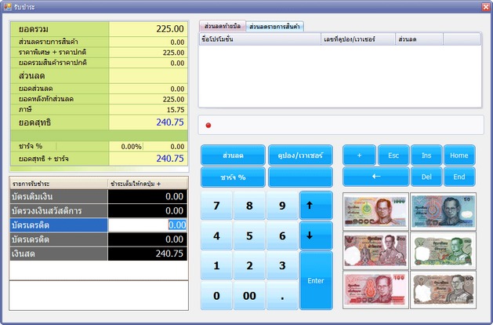
Task: Click the highlighted บัตรเครดิต amount field
Action: (x=147, y=225)
